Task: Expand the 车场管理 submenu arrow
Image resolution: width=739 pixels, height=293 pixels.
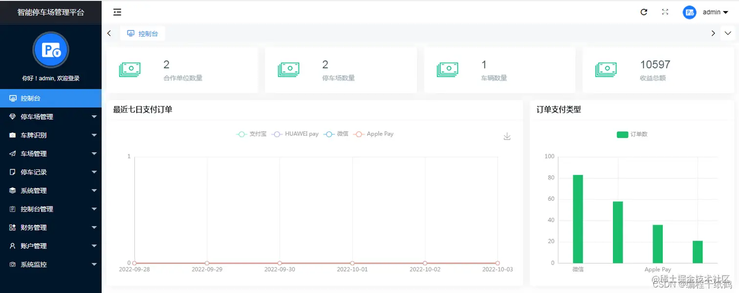Action: point(94,154)
